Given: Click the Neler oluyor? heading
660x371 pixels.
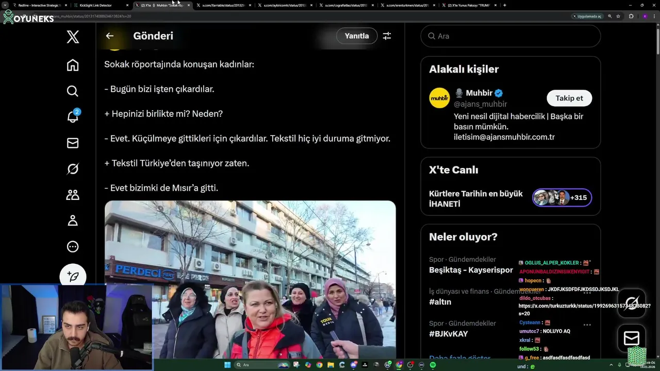Looking at the screenshot, I should pos(463,237).
